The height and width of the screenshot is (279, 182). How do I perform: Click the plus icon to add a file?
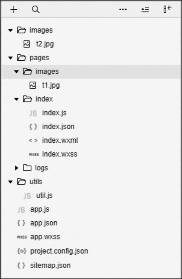pyautogui.click(x=14, y=9)
